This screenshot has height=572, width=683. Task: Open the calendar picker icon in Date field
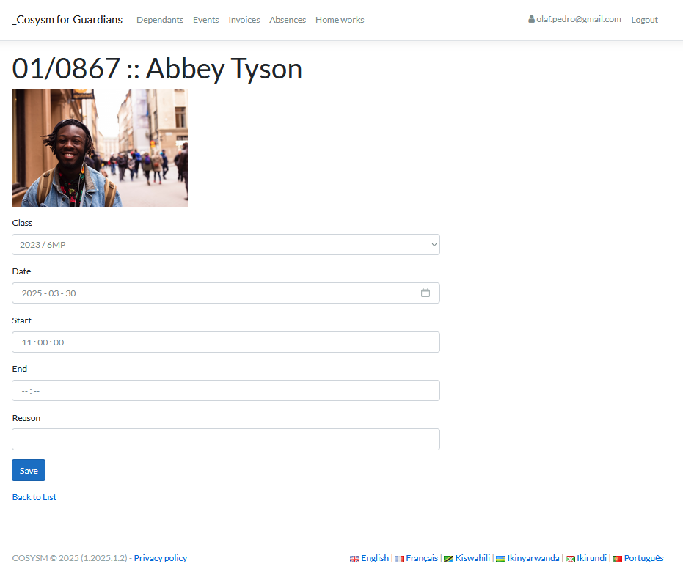pos(425,293)
